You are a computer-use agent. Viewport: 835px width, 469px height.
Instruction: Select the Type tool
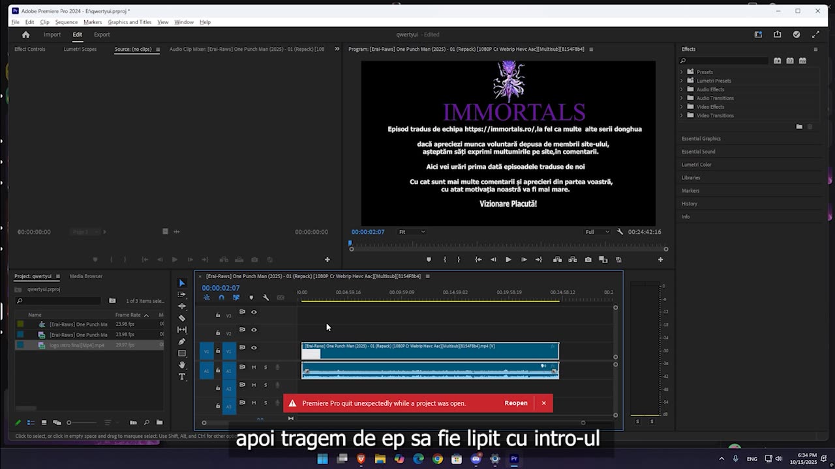(182, 377)
